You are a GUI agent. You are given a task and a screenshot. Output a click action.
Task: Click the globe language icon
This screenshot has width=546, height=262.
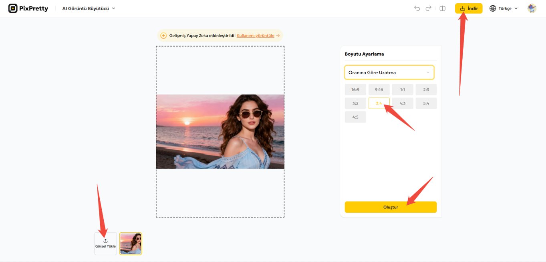[492, 8]
